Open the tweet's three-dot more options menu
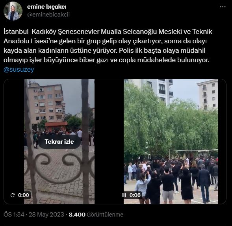232x226 pixels. tap(223, 7)
